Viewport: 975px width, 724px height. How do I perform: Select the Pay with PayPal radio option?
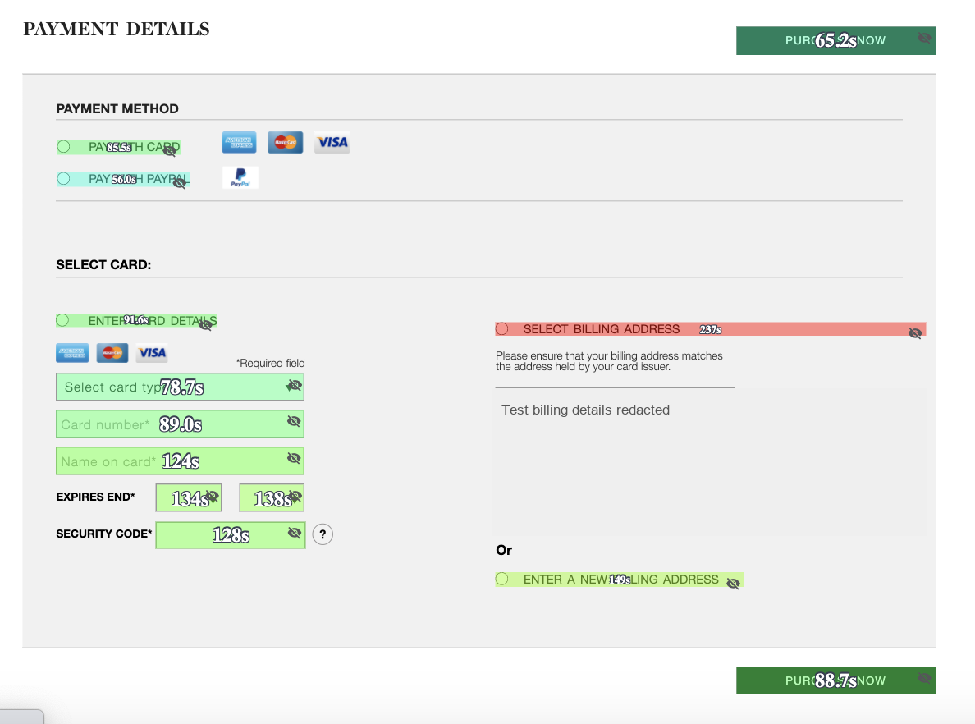click(x=63, y=179)
